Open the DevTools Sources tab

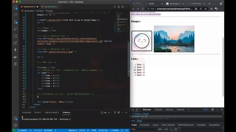169,110
